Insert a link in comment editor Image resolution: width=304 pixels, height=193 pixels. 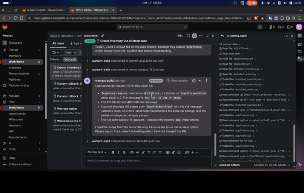(143, 152)
